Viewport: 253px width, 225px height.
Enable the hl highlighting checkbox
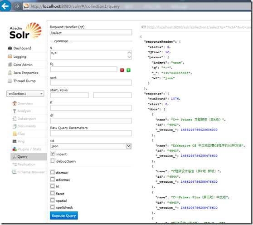click(x=53, y=186)
